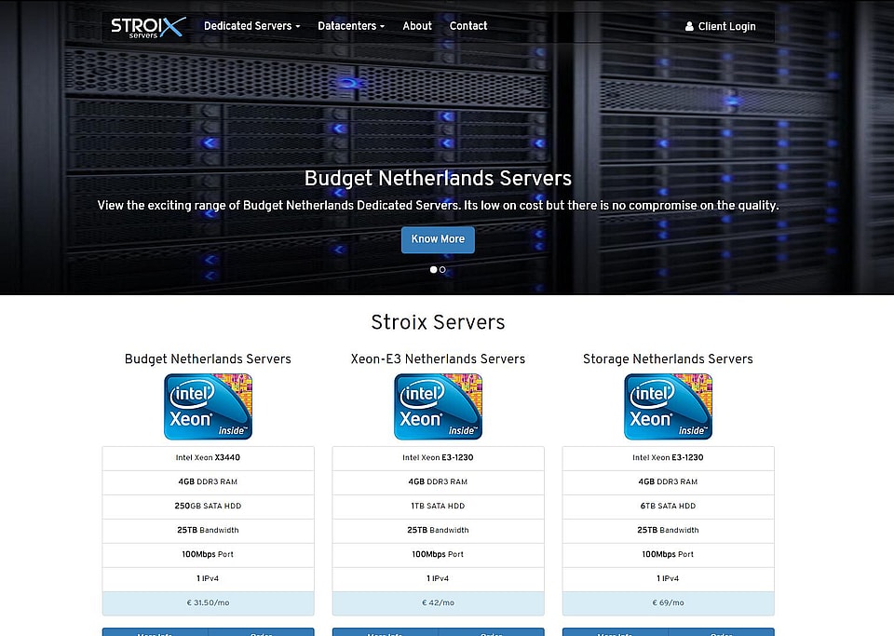
Task: Select the 6TB SATA HDD row
Action: [669, 506]
